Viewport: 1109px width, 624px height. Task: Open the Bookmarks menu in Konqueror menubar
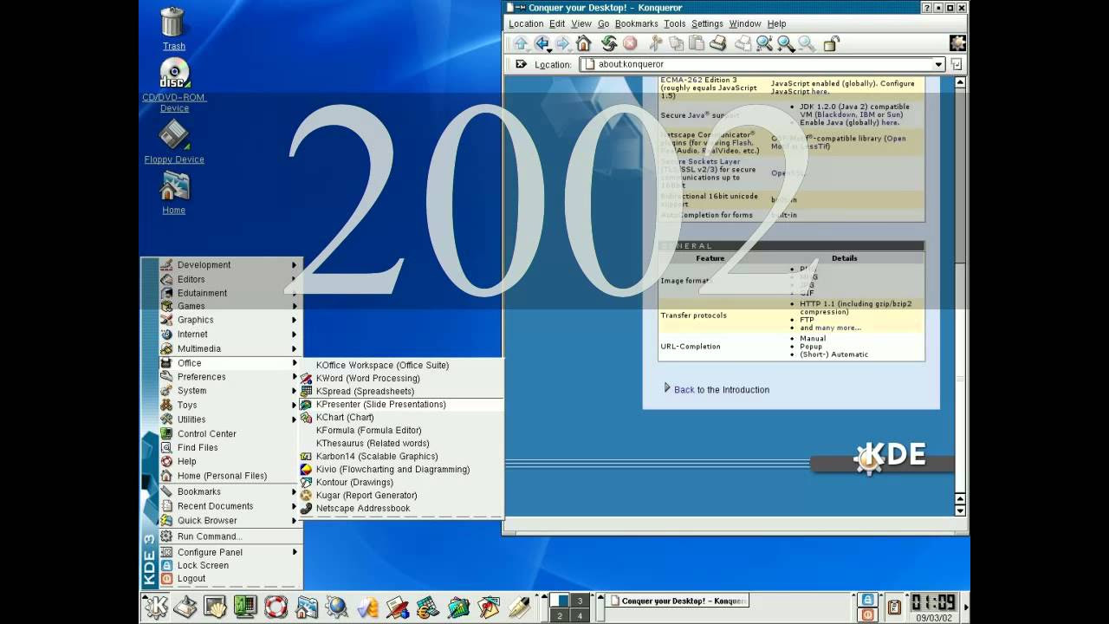click(x=636, y=24)
